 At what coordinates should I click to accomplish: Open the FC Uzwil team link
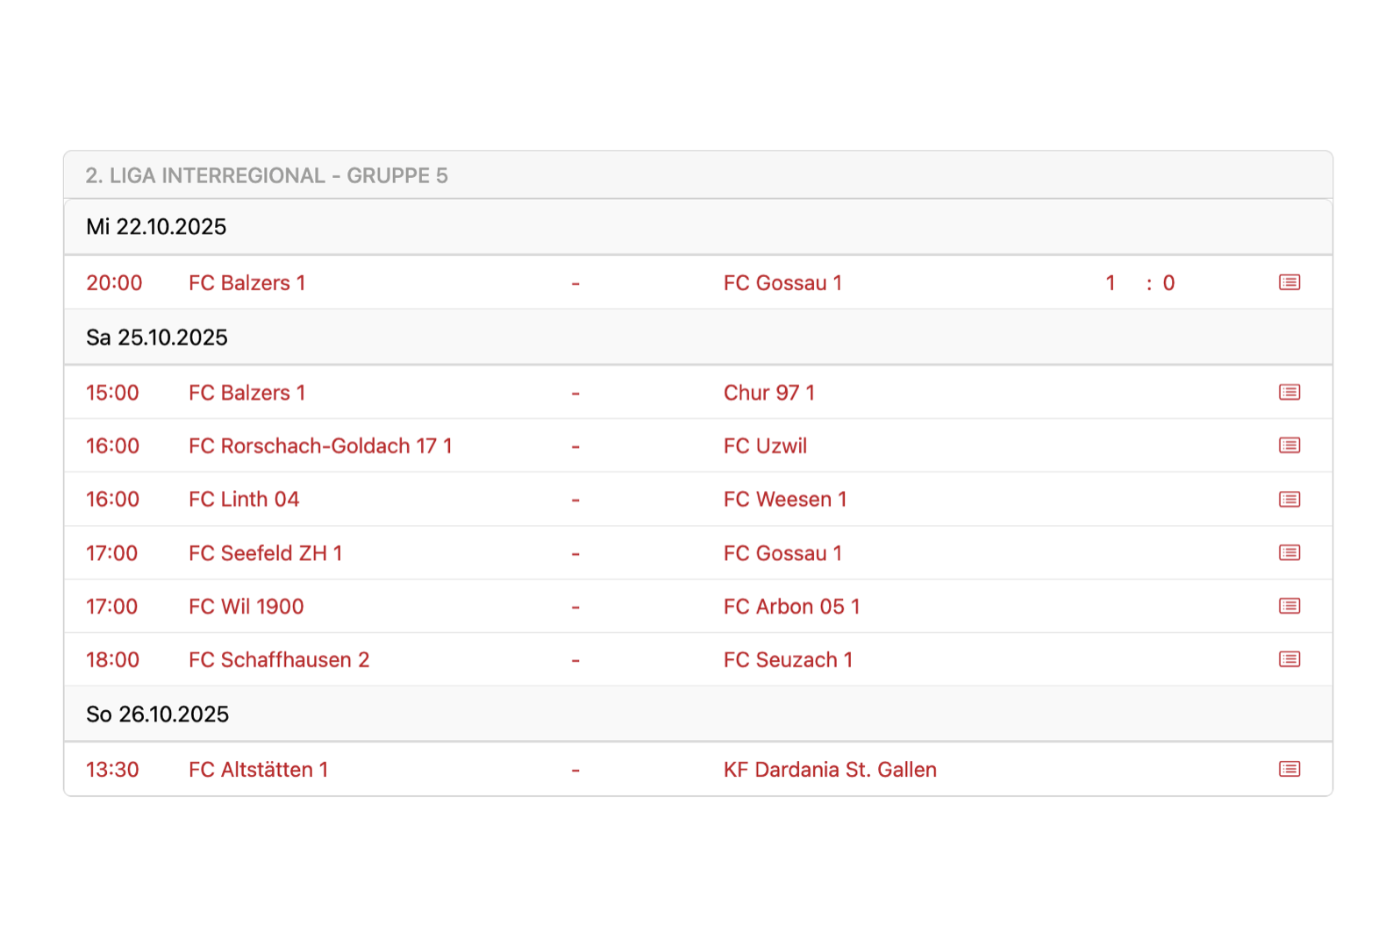pyautogui.click(x=765, y=446)
